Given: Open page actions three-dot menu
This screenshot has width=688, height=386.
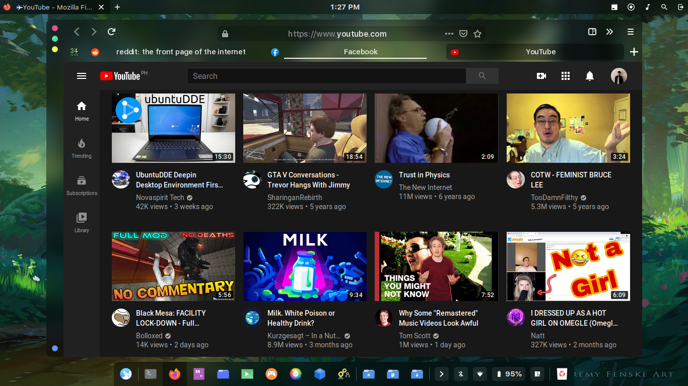Looking at the screenshot, I should click(x=449, y=34).
